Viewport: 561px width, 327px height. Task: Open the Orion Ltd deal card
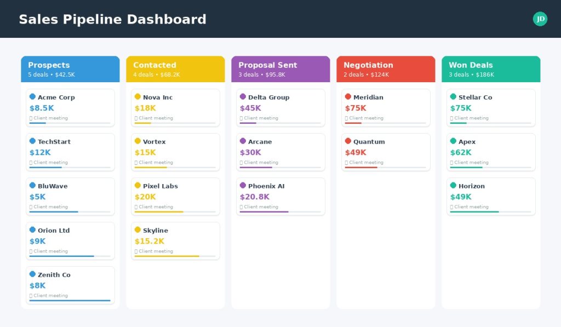[x=70, y=241]
